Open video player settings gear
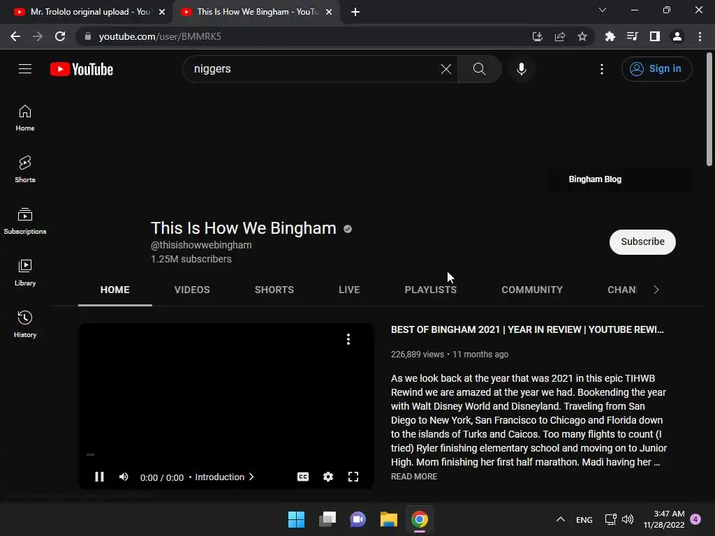Image resolution: width=715 pixels, height=536 pixels. (328, 477)
